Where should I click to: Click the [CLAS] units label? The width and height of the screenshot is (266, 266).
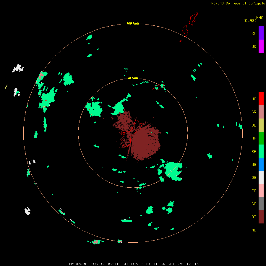point(250,20)
